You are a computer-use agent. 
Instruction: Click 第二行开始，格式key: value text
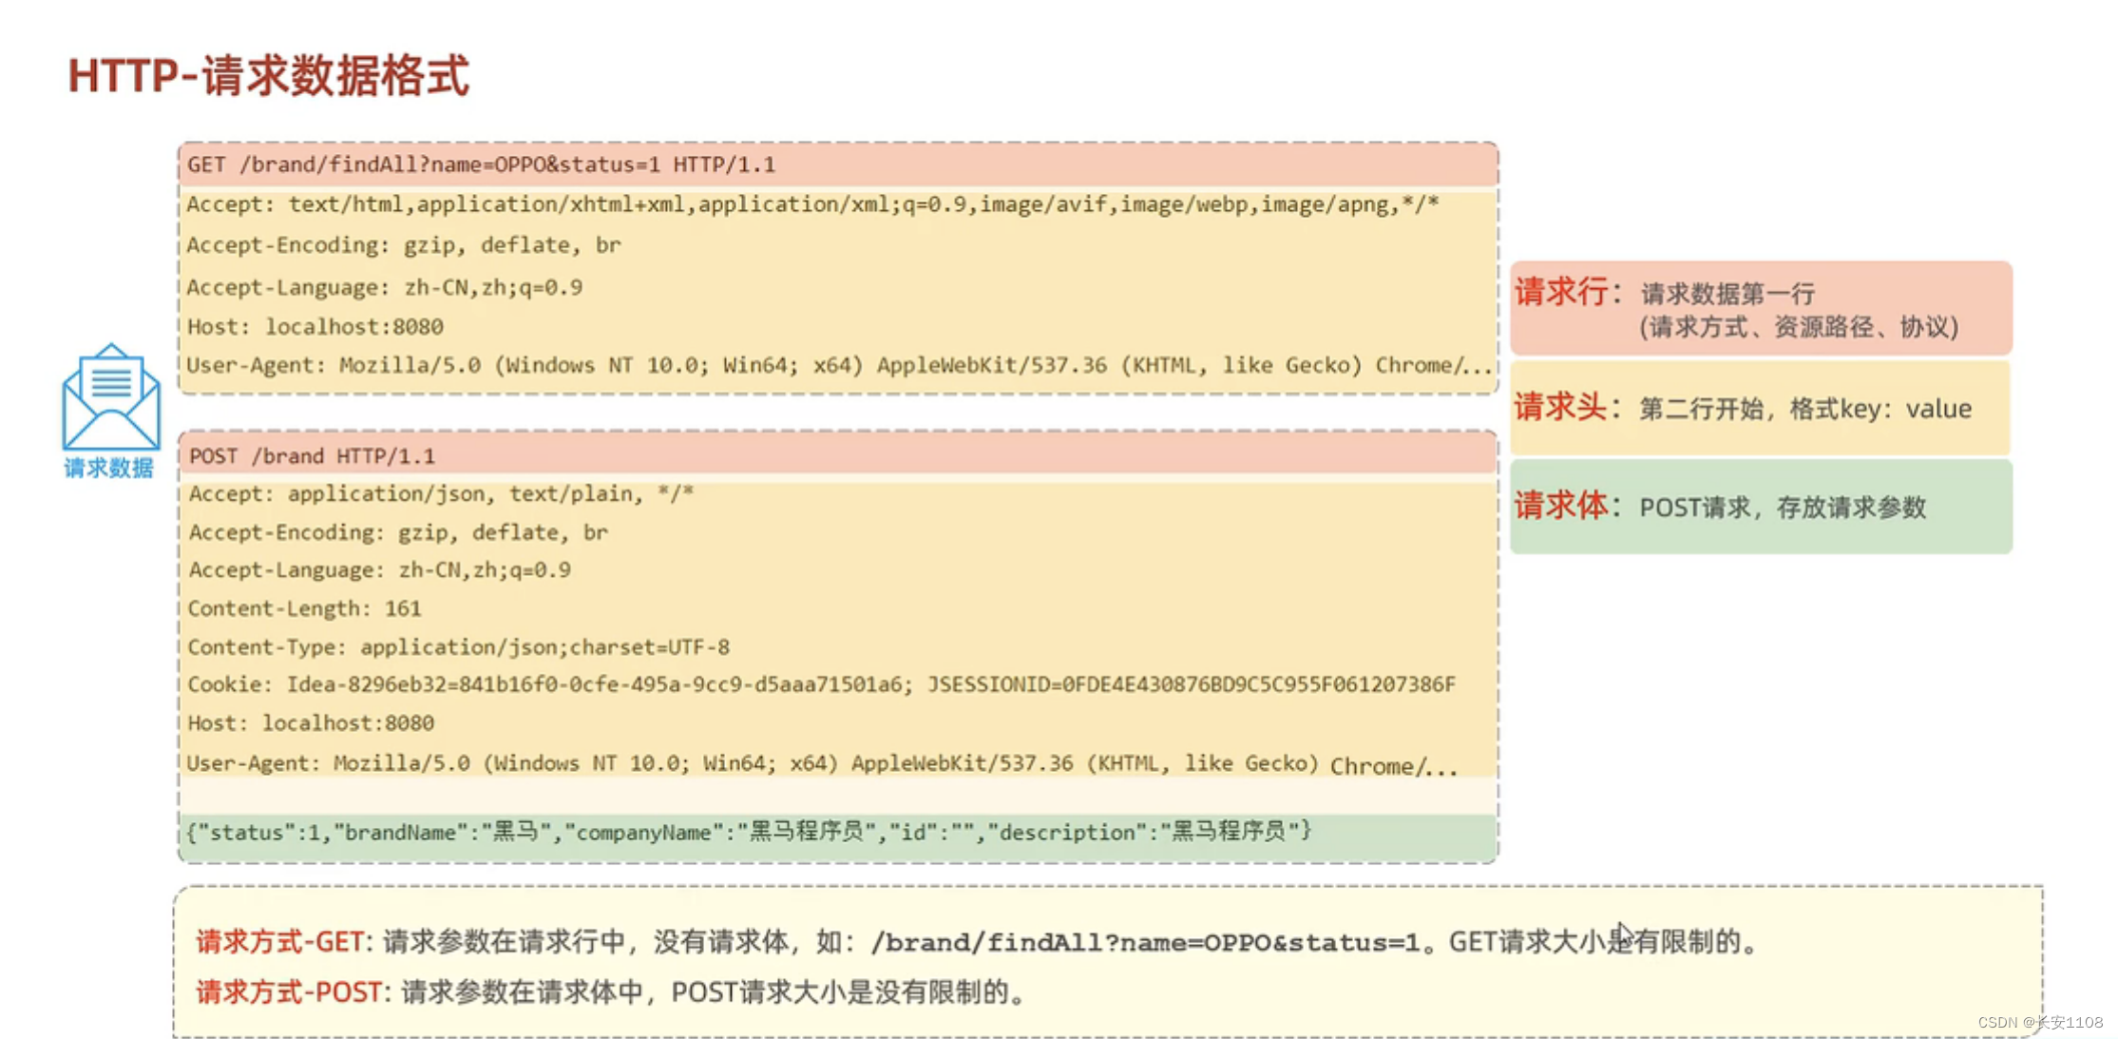pyautogui.click(x=1805, y=409)
